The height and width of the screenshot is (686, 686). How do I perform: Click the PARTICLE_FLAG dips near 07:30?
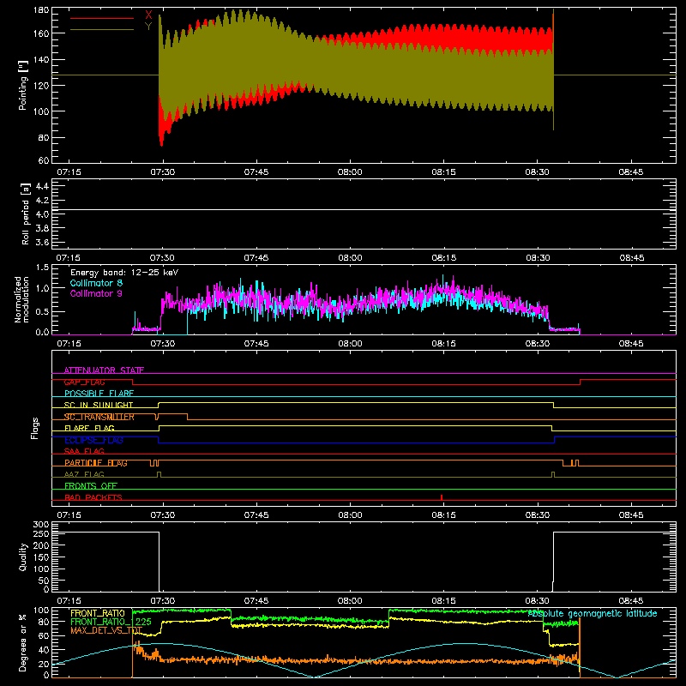tap(154, 463)
